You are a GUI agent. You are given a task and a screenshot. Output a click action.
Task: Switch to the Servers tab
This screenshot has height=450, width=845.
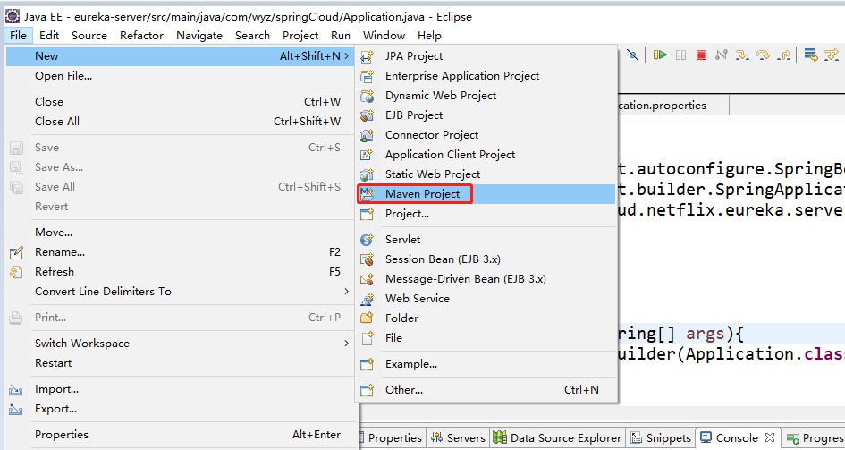(459, 438)
